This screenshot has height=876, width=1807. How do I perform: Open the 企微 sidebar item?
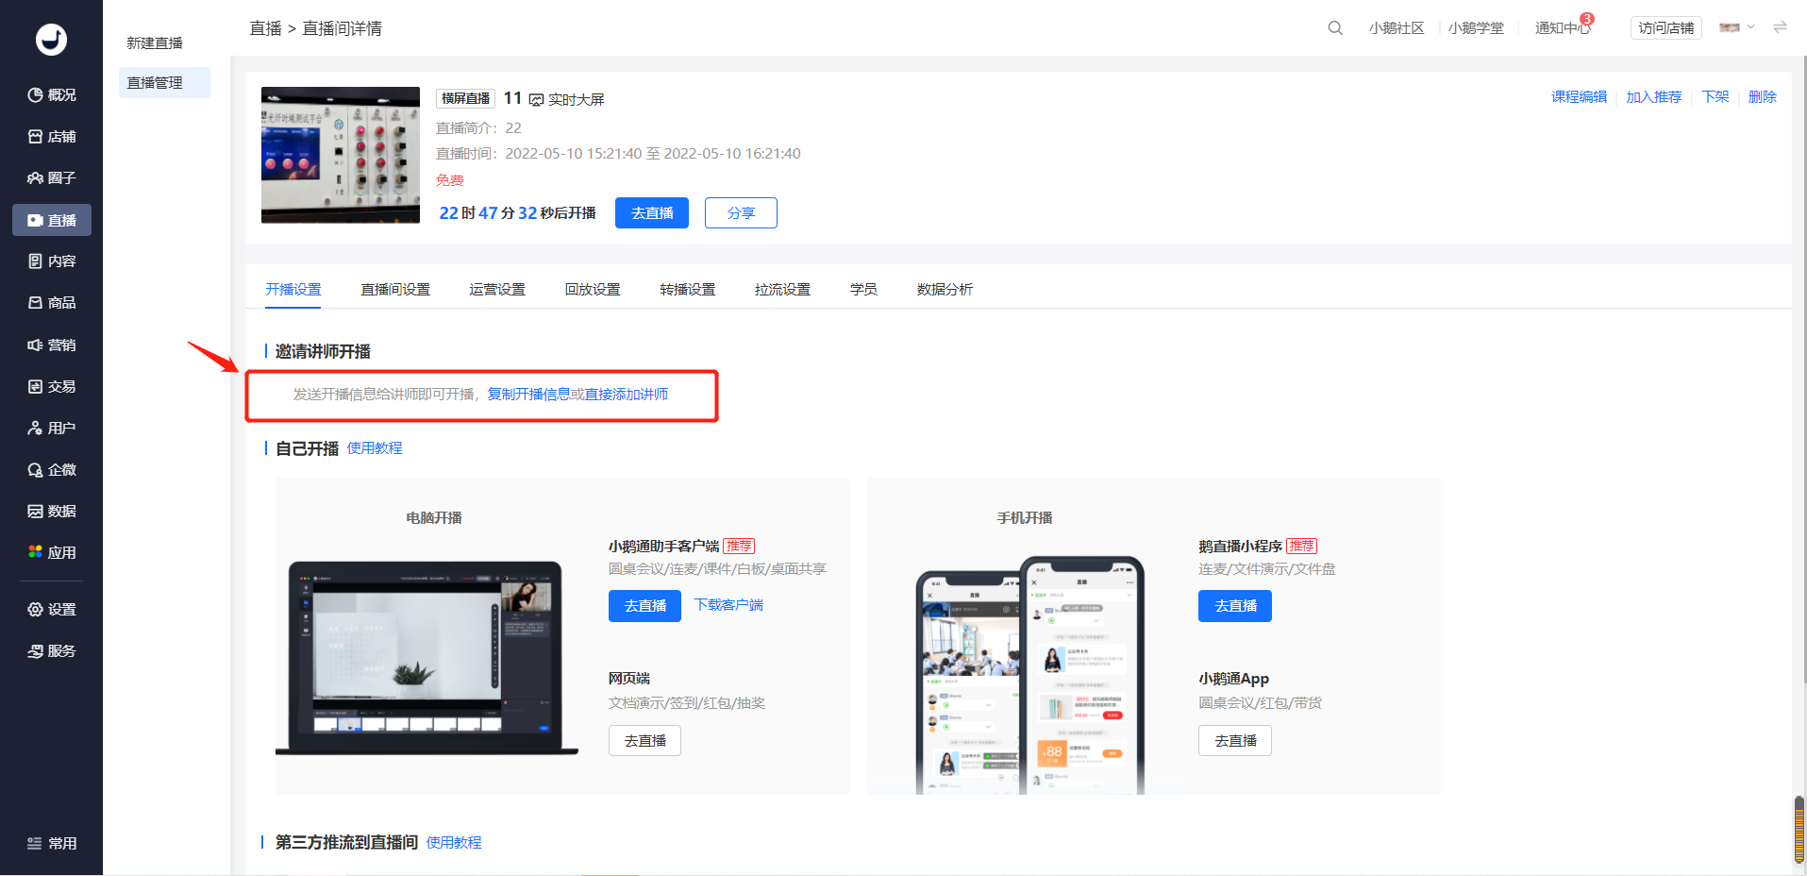(x=52, y=469)
